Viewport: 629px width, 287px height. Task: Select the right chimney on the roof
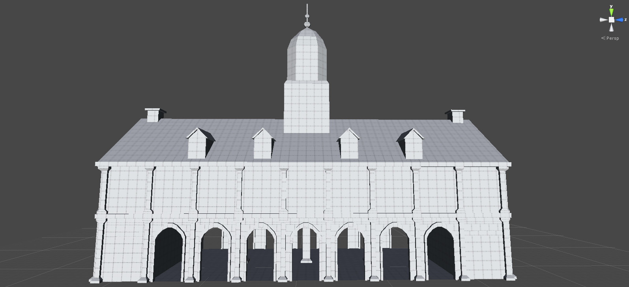[457, 116]
